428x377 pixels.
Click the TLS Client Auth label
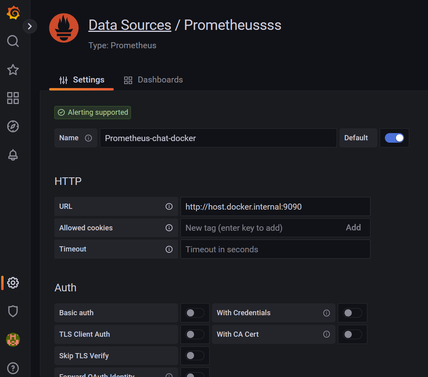point(85,334)
